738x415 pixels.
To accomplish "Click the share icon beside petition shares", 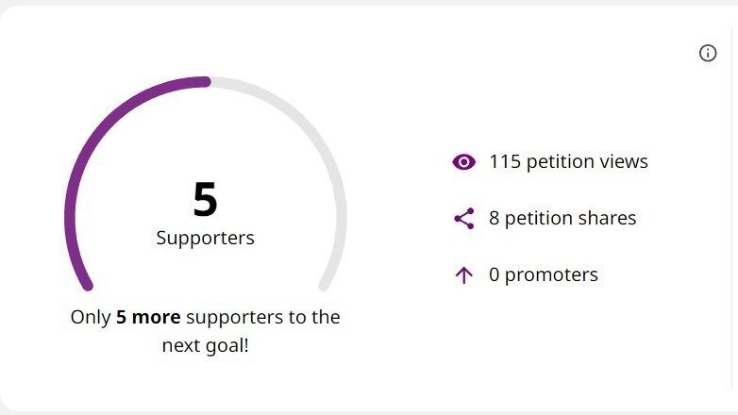I will [x=463, y=219].
